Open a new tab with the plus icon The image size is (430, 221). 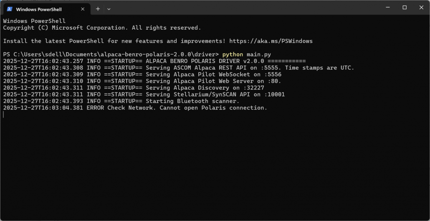pyautogui.click(x=98, y=9)
